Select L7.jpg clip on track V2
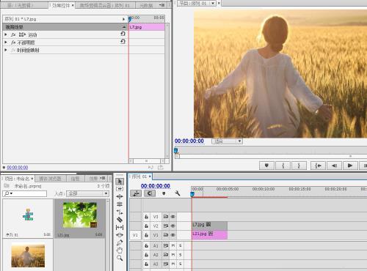 pyautogui.click(x=210, y=225)
